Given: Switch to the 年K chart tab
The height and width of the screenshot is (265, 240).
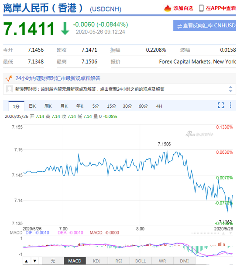Looking at the screenshot, I should 80,106.
